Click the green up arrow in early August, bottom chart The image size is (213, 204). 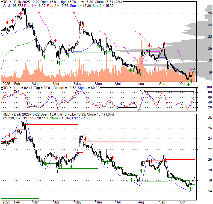coord(141,171)
